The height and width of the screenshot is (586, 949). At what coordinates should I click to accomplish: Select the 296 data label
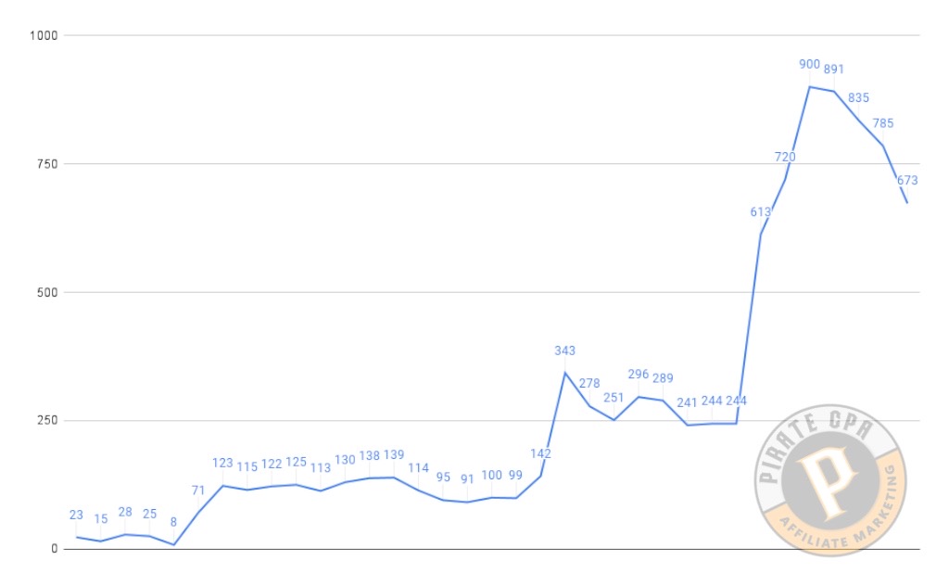(x=638, y=374)
